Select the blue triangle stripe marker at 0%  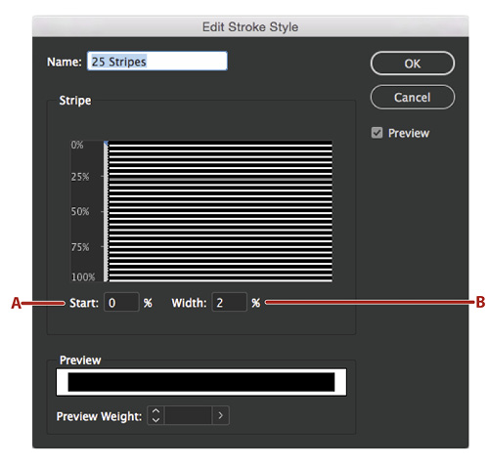[106, 143]
